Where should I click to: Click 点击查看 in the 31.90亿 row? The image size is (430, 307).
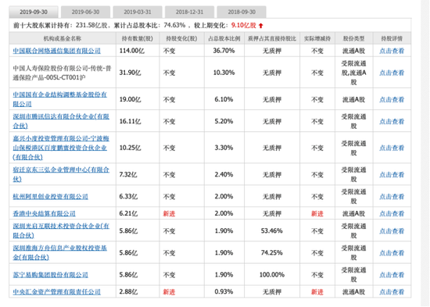click(392, 73)
